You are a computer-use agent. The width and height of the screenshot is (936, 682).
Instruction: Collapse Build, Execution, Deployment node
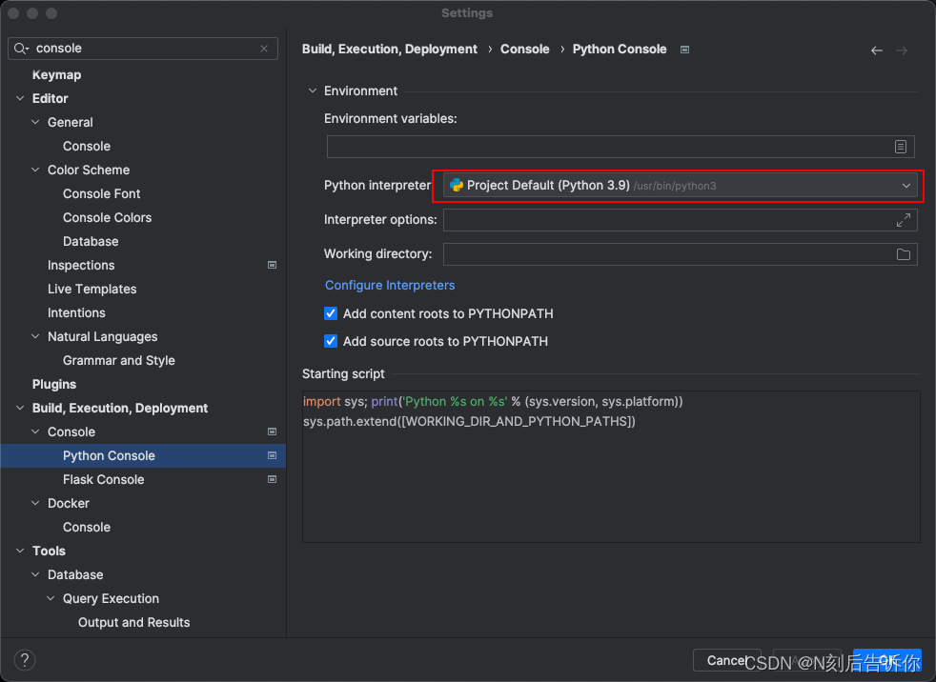click(x=20, y=408)
